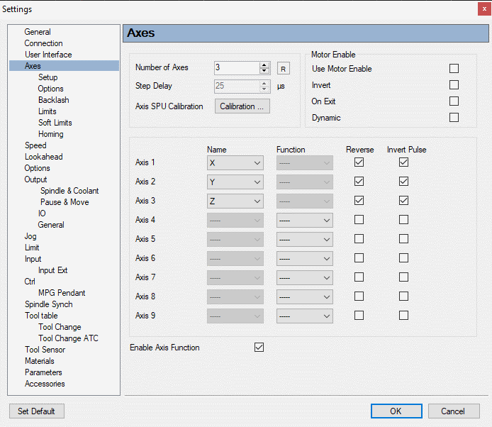Viewport: 492px width, 427px height.
Task: Click the Set Default button
Action: [x=36, y=411]
